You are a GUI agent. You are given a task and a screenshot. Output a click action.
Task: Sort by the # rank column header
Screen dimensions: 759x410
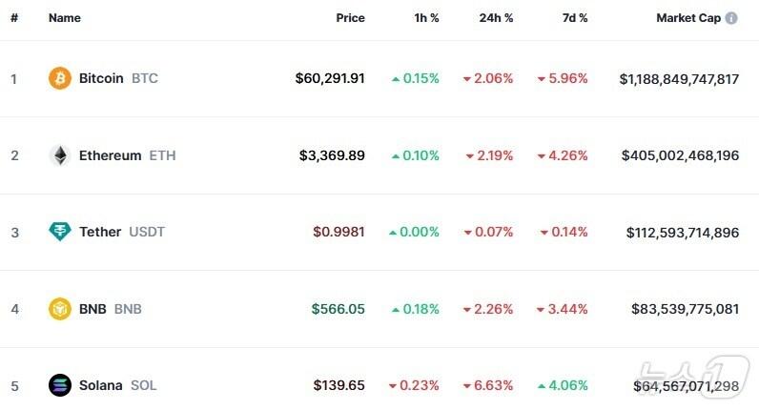[x=14, y=18]
